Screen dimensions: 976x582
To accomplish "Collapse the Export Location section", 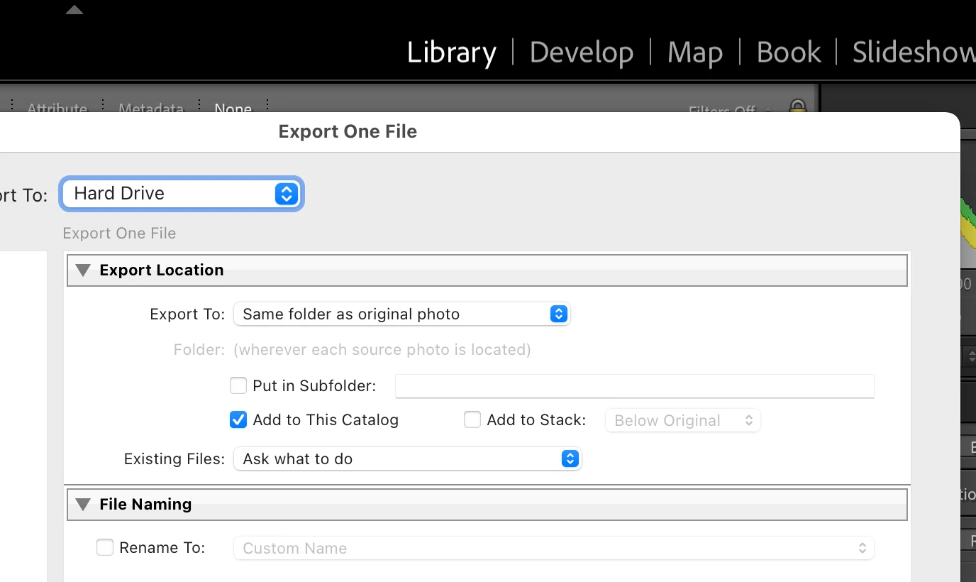I will coord(83,270).
